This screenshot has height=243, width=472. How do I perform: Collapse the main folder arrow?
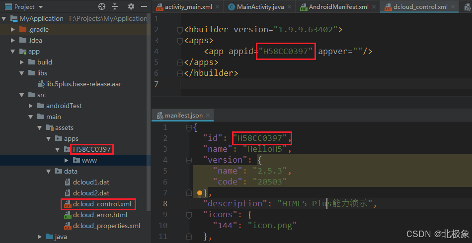point(31,117)
